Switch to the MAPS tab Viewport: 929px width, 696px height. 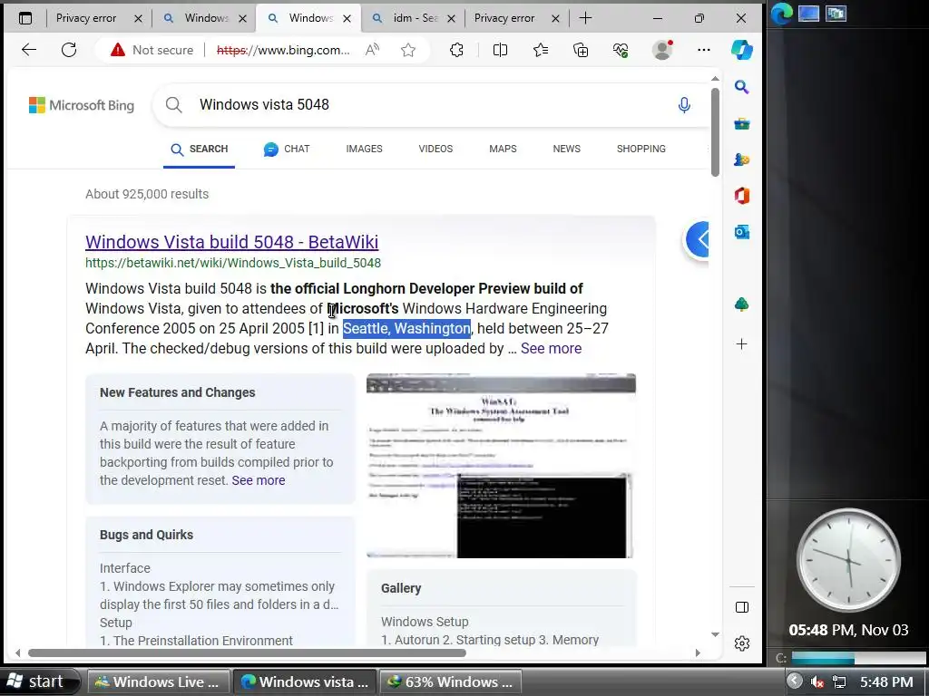(x=503, y=150)
